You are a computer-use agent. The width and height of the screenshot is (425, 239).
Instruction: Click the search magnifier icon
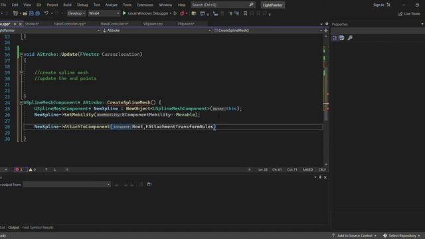(251, 5)
